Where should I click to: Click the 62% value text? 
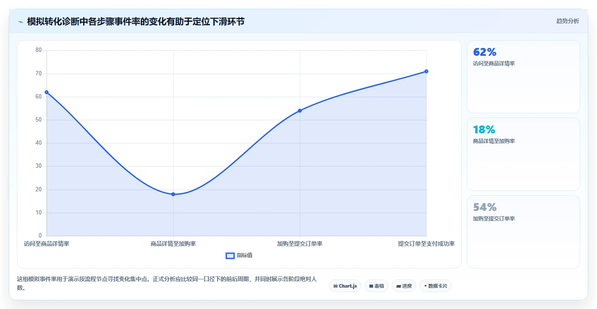(485, 52)
